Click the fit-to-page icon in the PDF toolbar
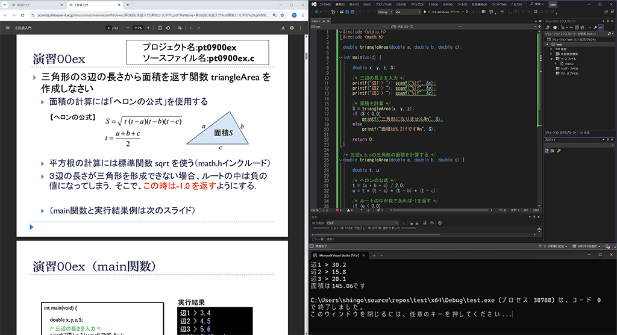617x335 pixels. point(160,28)
